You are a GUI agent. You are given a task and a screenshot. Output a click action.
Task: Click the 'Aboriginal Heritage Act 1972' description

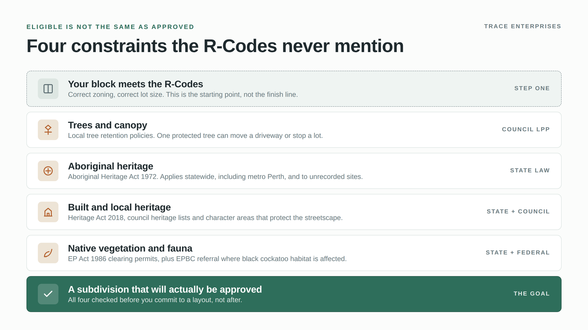(215, 177)
